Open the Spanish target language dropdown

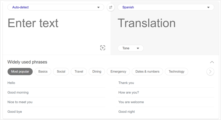tap(166, 7)
